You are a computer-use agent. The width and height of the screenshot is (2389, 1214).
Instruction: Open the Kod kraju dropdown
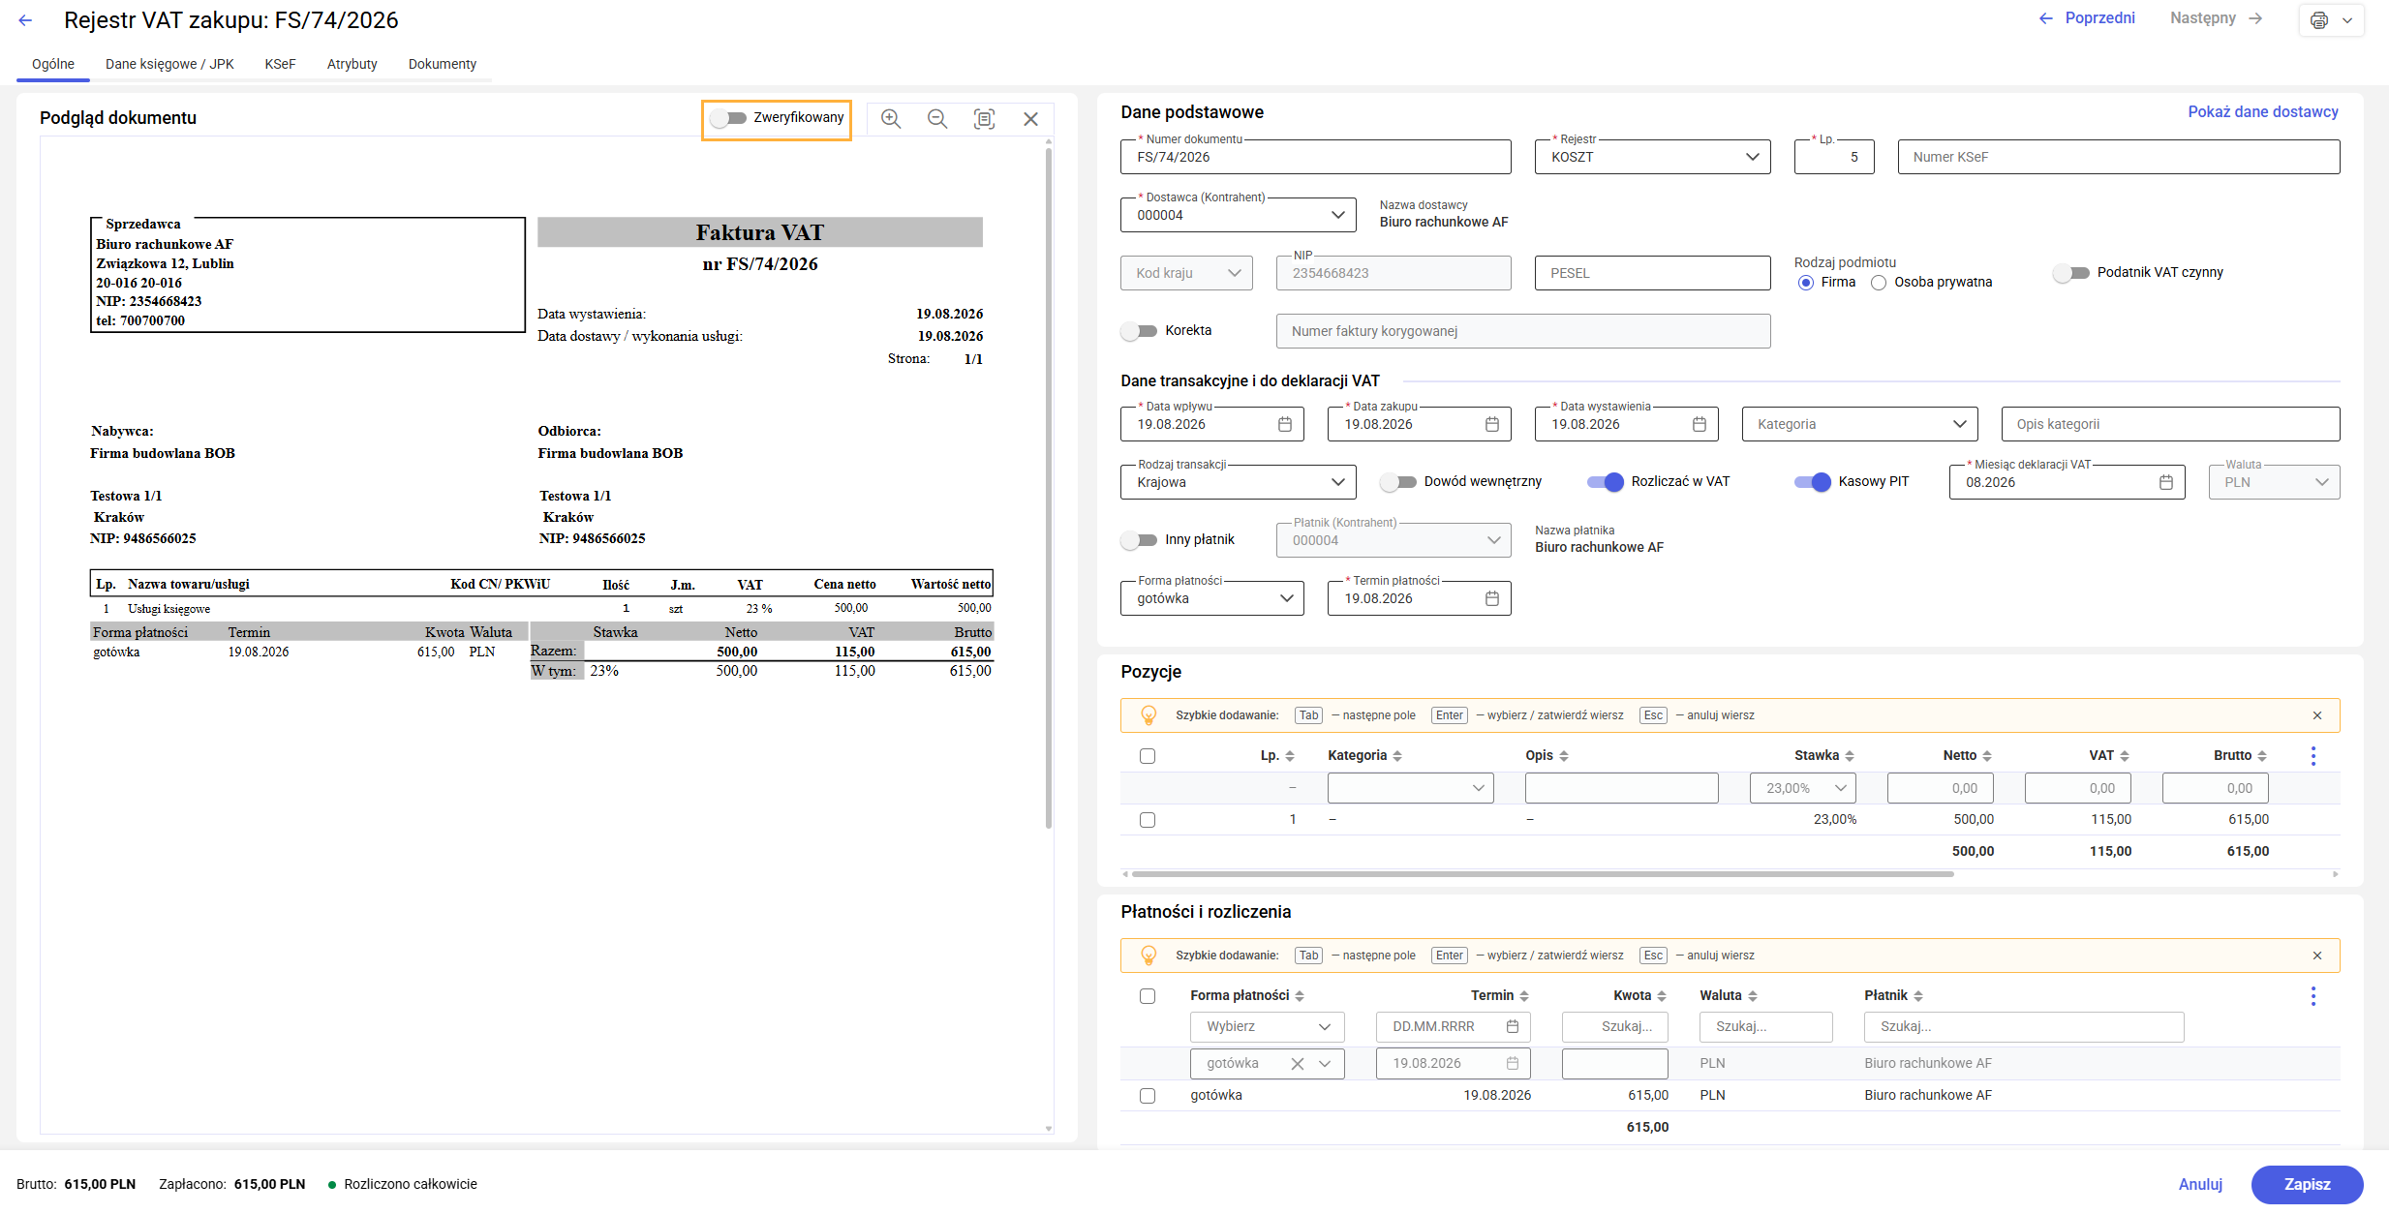[1186, 273]
